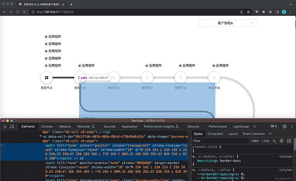This screenshot has width=296, height=181.
Task: Add a new style rule with plus
Action: coord(274,141)
